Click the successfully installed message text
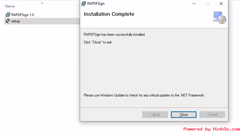The width and height of the screenshot is (240, 131). pyautogui.click(x=114, y=35)
